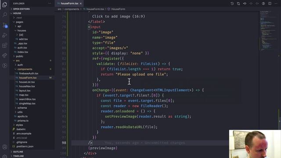The height and width of the screenshot is (158, 281).
Task: Open add.tsx file
Action: pyautogui.click(x=23, y=39)
